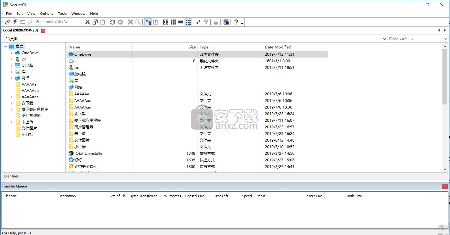450x235 pixels.
Task: Open the Edit menu
Action: pyautogui.click(x=20, y=14)
